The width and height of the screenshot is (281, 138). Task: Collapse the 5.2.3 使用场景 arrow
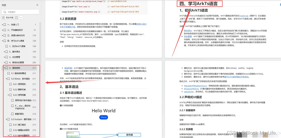click(8, 95)
